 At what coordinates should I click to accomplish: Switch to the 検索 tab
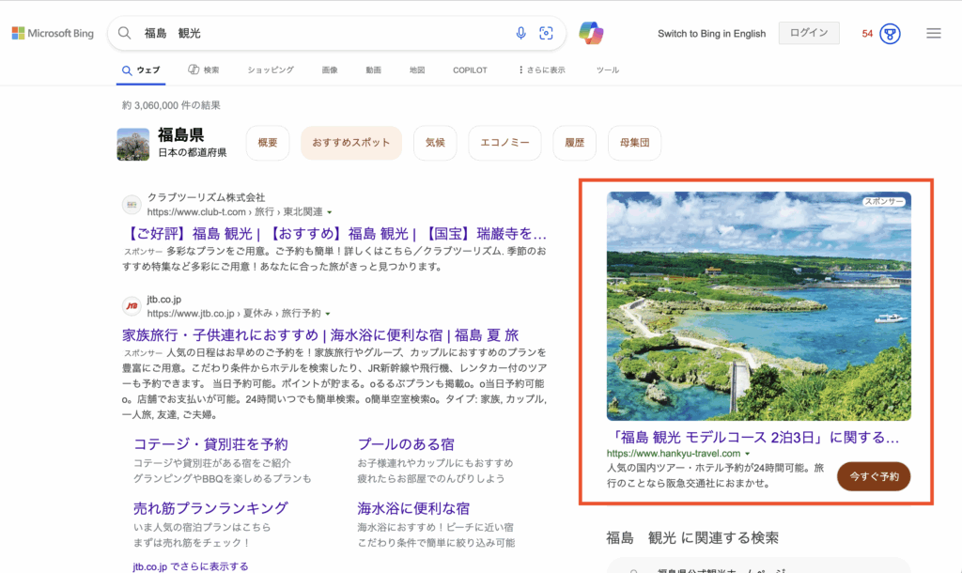pyautogui.click(x=204, y=70)
